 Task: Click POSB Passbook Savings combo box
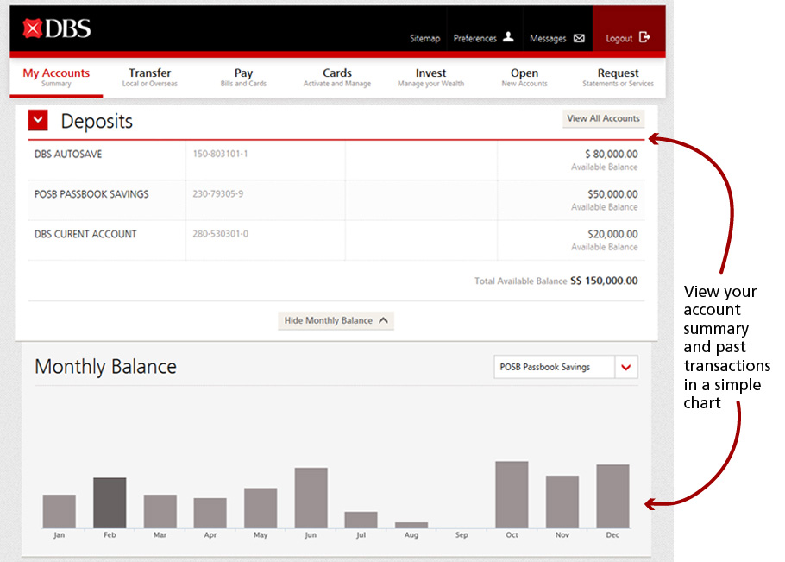pyautogui.click(x=554, y=367)
